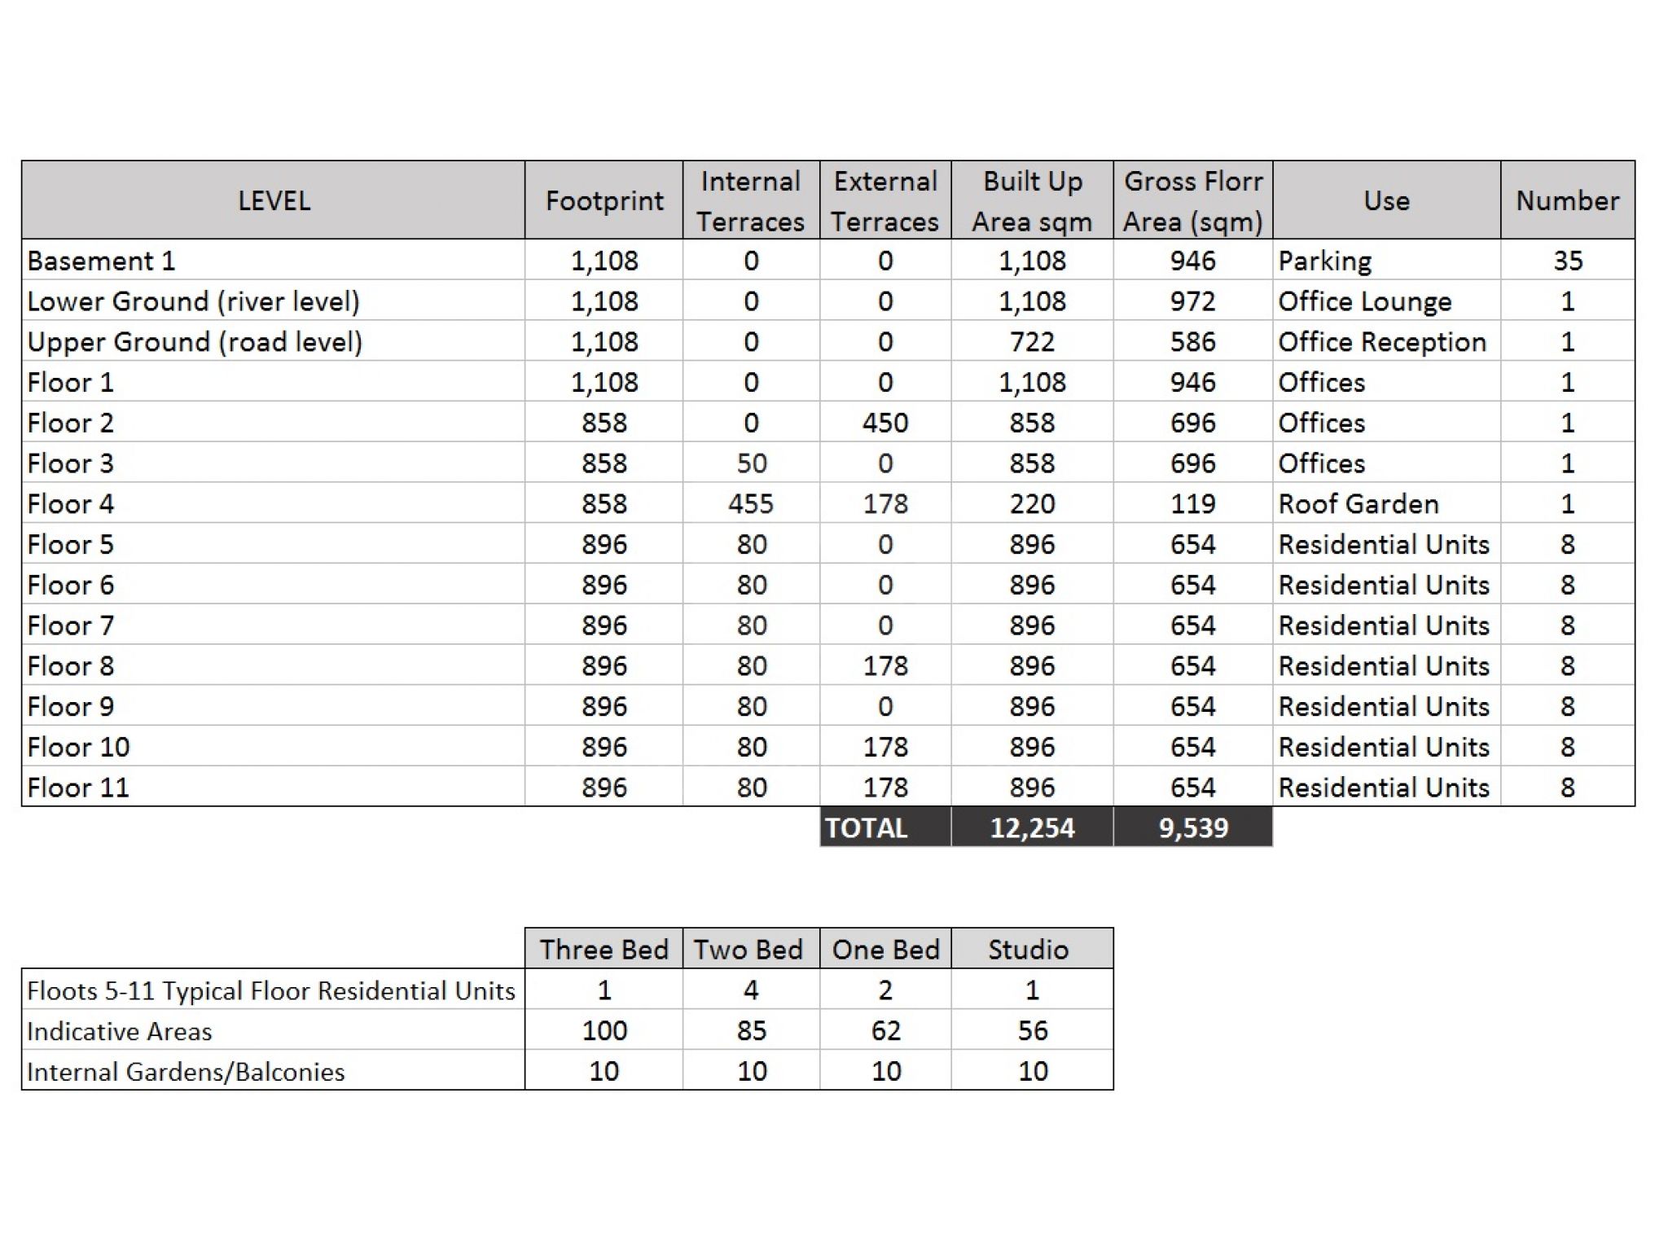Select Two Bed indicative area 85
The height and width of the screenshot is (1251, 1668).
[751, 1030]
